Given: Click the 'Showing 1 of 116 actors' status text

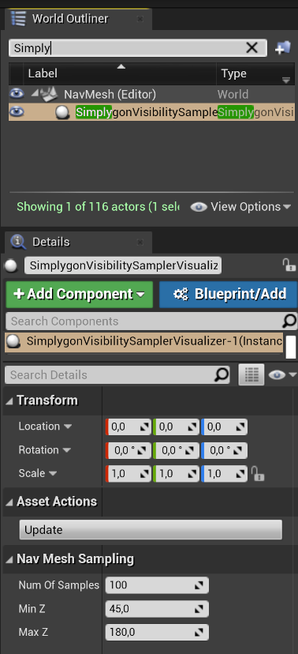Looking at the screenshot, I should click(98, 207).
